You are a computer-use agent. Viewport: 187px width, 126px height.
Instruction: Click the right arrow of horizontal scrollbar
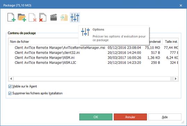(176, 78)
